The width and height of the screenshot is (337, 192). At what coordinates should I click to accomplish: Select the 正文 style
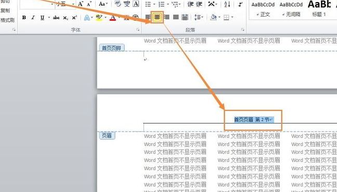263,15
